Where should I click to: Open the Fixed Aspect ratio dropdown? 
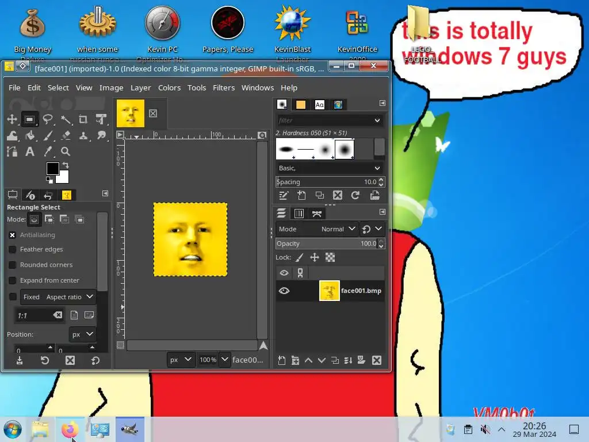[58, 297]
